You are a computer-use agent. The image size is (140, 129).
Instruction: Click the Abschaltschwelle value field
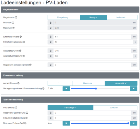(92, 51)
